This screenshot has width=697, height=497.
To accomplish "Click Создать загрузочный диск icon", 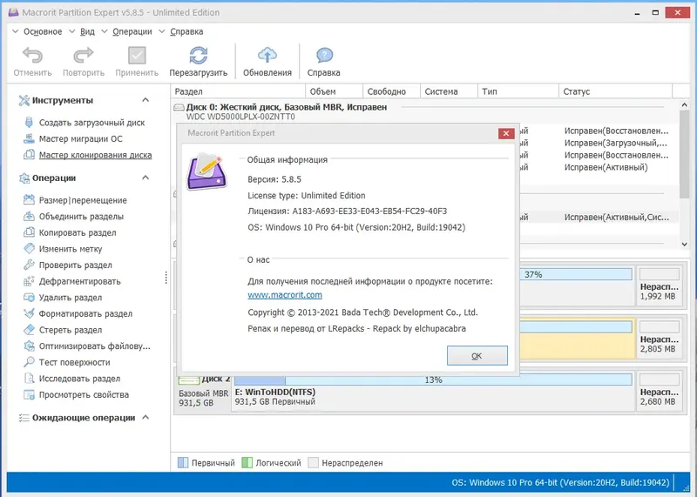I will (29, 122).
